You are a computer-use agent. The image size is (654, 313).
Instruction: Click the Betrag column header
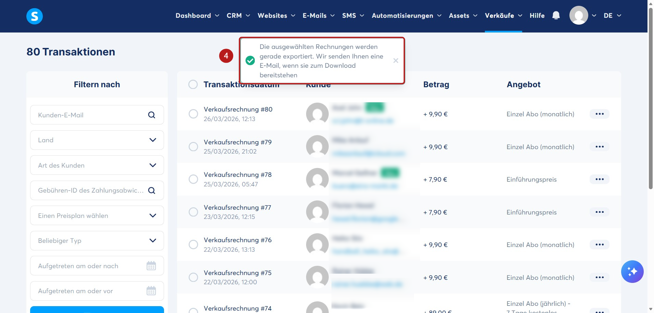click(436, 84)
